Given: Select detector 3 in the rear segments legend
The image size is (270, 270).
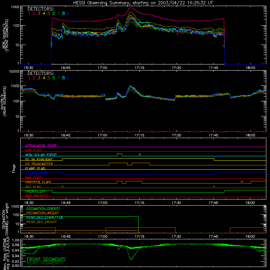Looking at the screenshot, I should click(x=39, y=78).
